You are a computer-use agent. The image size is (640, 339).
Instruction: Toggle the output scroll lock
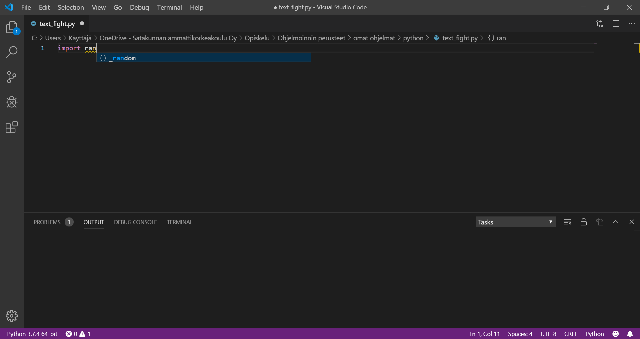[x=584, y=222]
